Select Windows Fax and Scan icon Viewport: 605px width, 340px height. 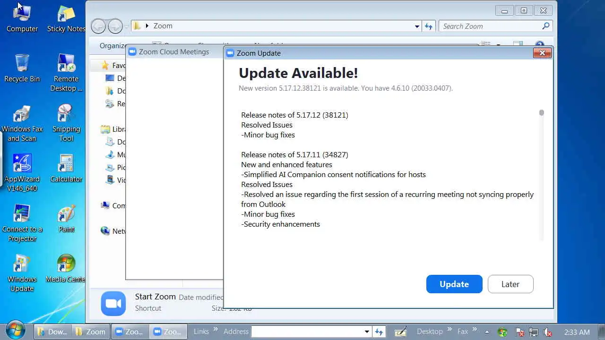pos(22,123)
